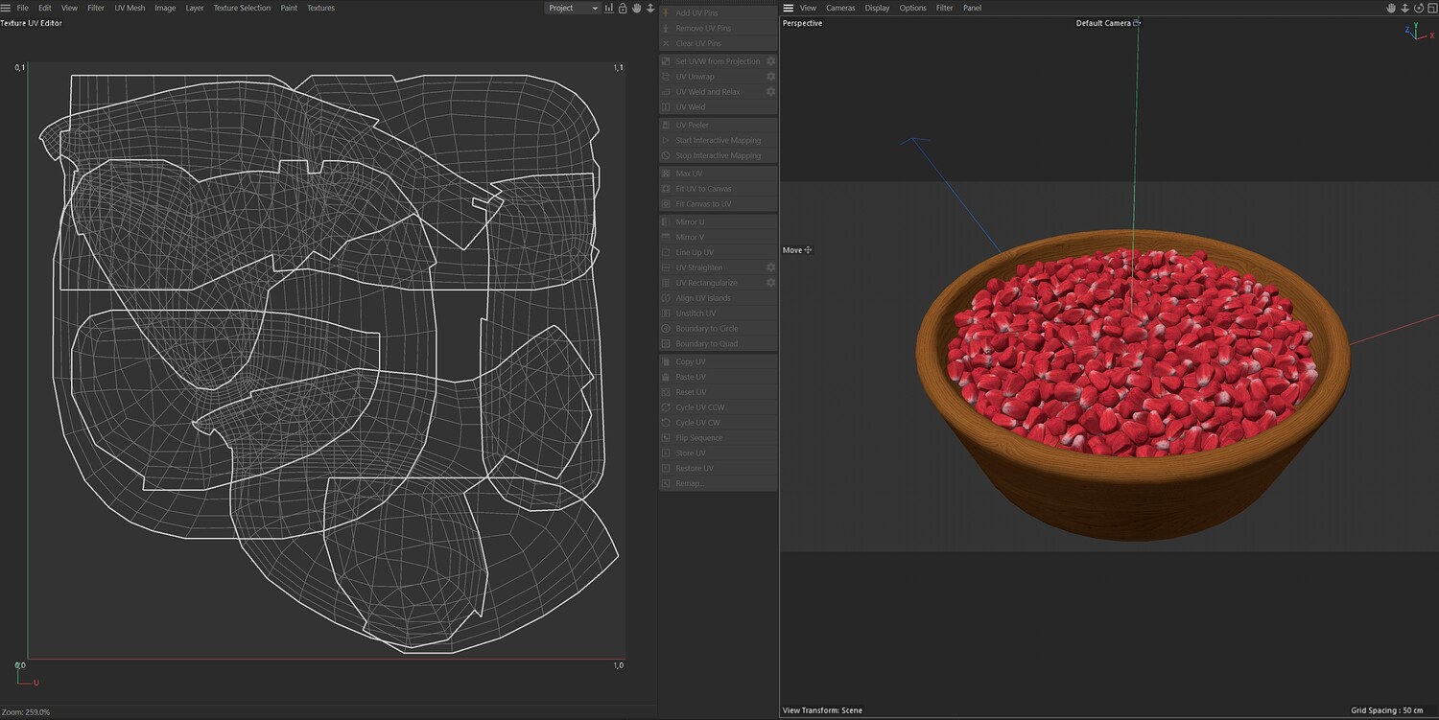
Task: Toggle the viewport layout maximize icon
Action: (1431, 8)
